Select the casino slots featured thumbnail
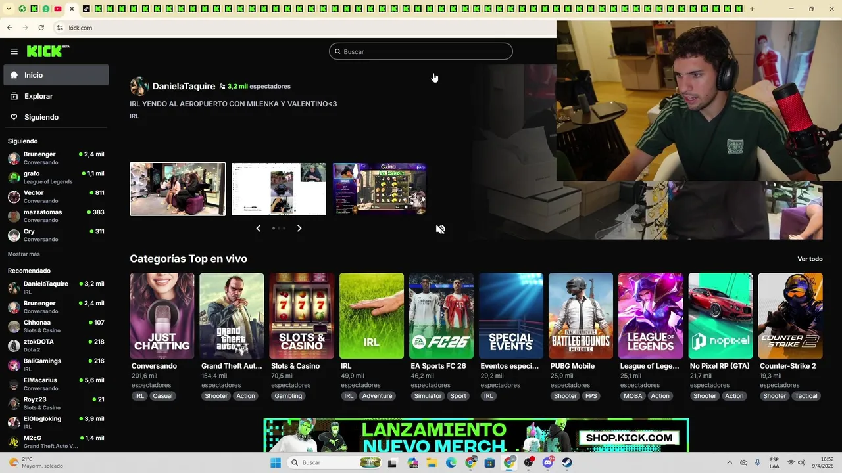 380,189
